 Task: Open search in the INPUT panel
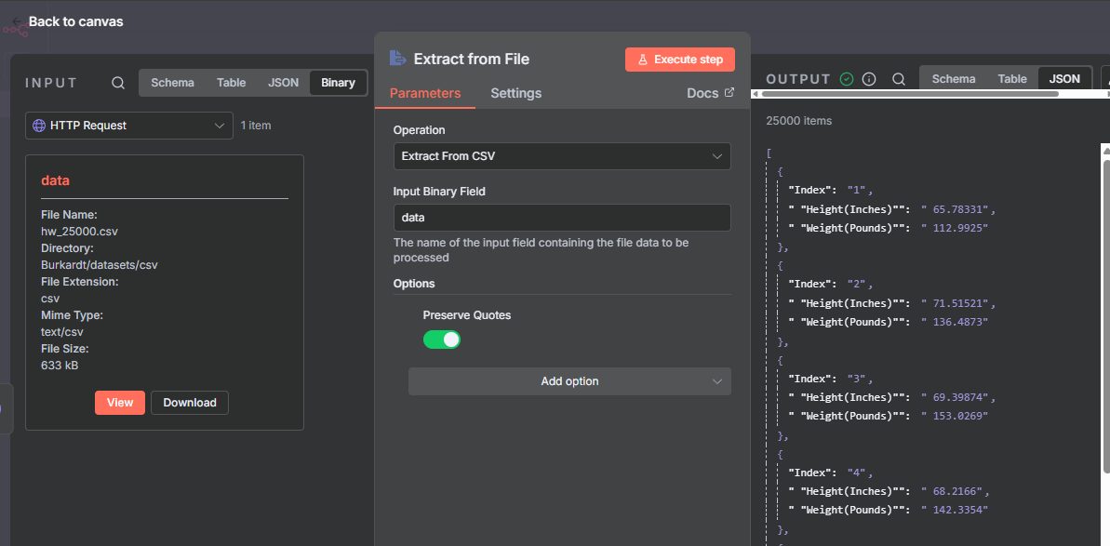click(x=118, y=83)
